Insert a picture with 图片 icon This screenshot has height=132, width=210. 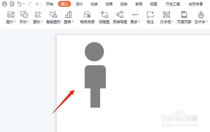tap(11, 15)
